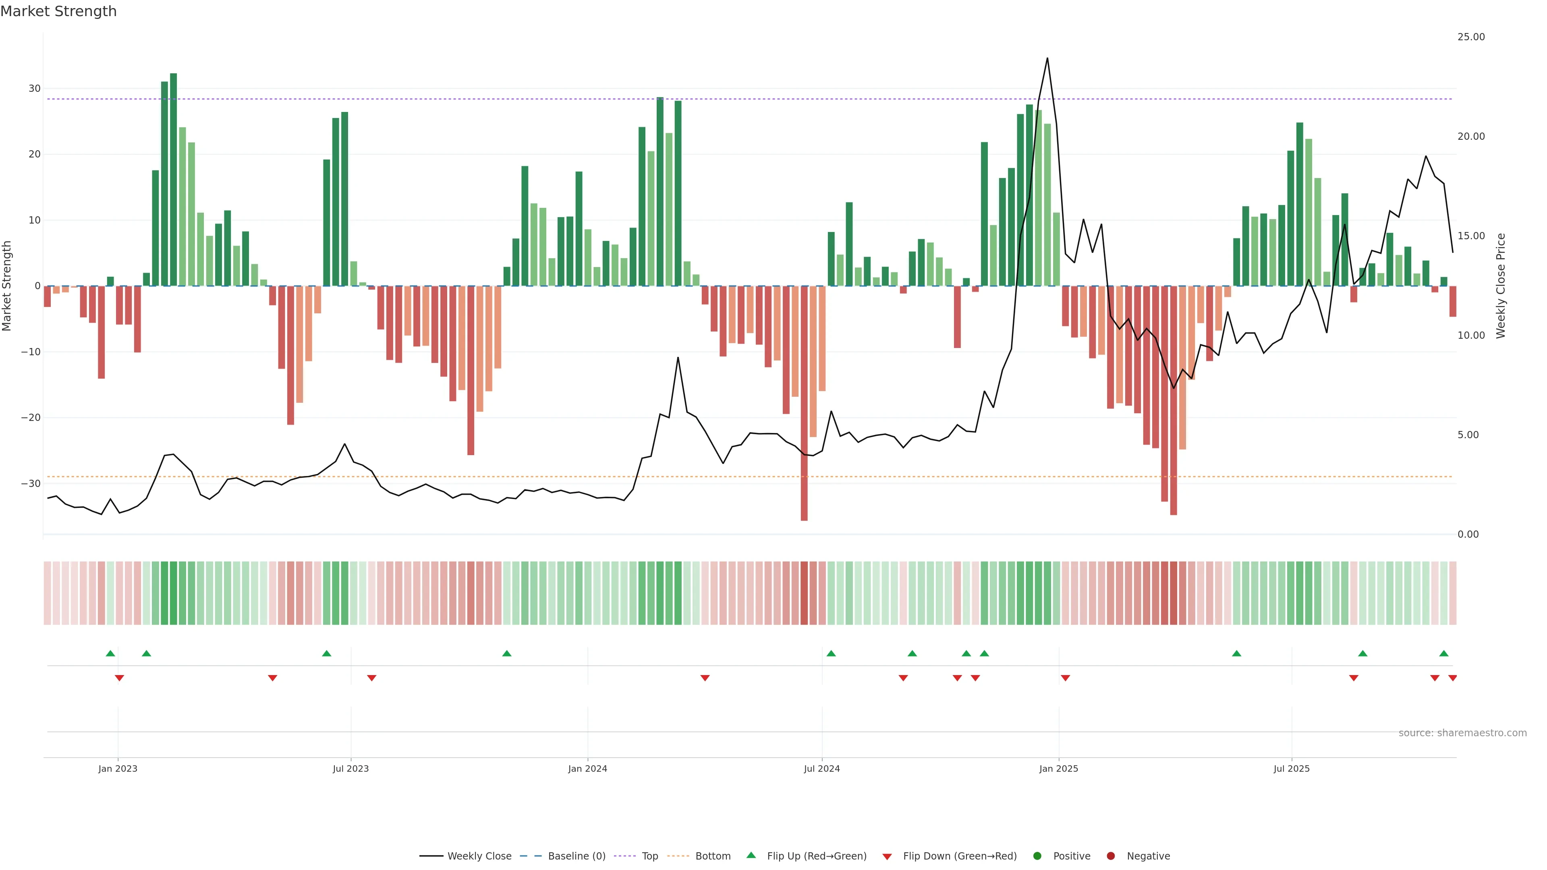Toggle the Positive legend green dot
Viewport: 1547px width, 870px height.
(x=1037, y=856)
